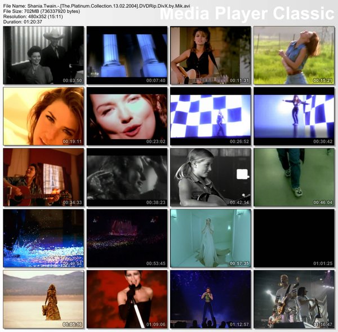Choose the green field thumbnail at 00:15:21
The image size is (338, 332).
(294, 55)
